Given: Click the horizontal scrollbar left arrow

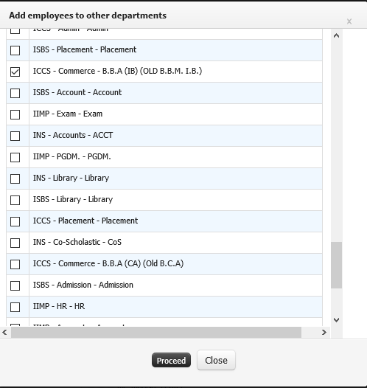Looking at the screenshot, I should tap(4, 332).
